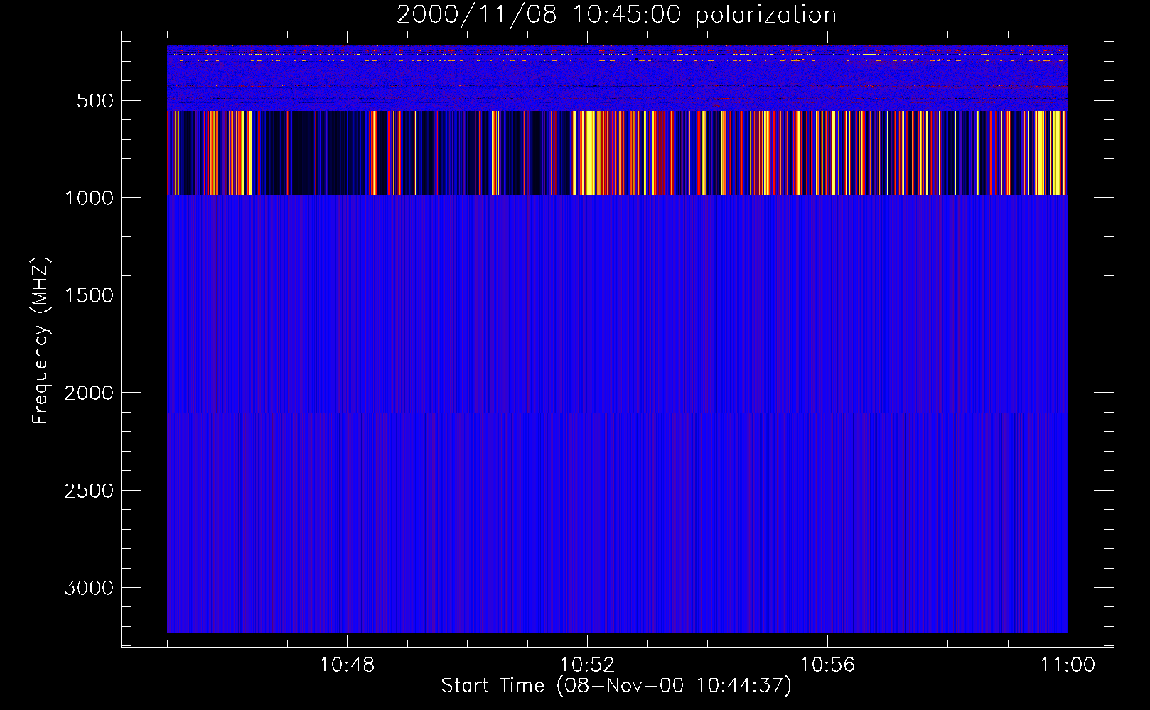This screenshot has width=1150, height=710.
Task: Click the 3000 frequency tick label
Action: (x=89, y=588)
